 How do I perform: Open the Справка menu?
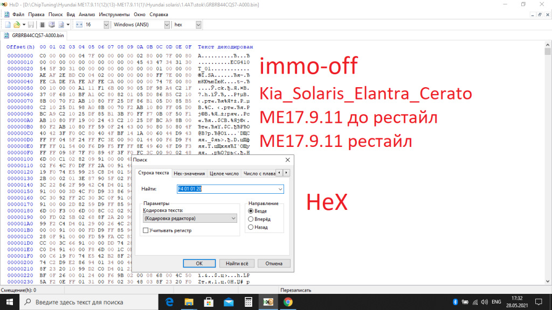click(x=159, y=15)
